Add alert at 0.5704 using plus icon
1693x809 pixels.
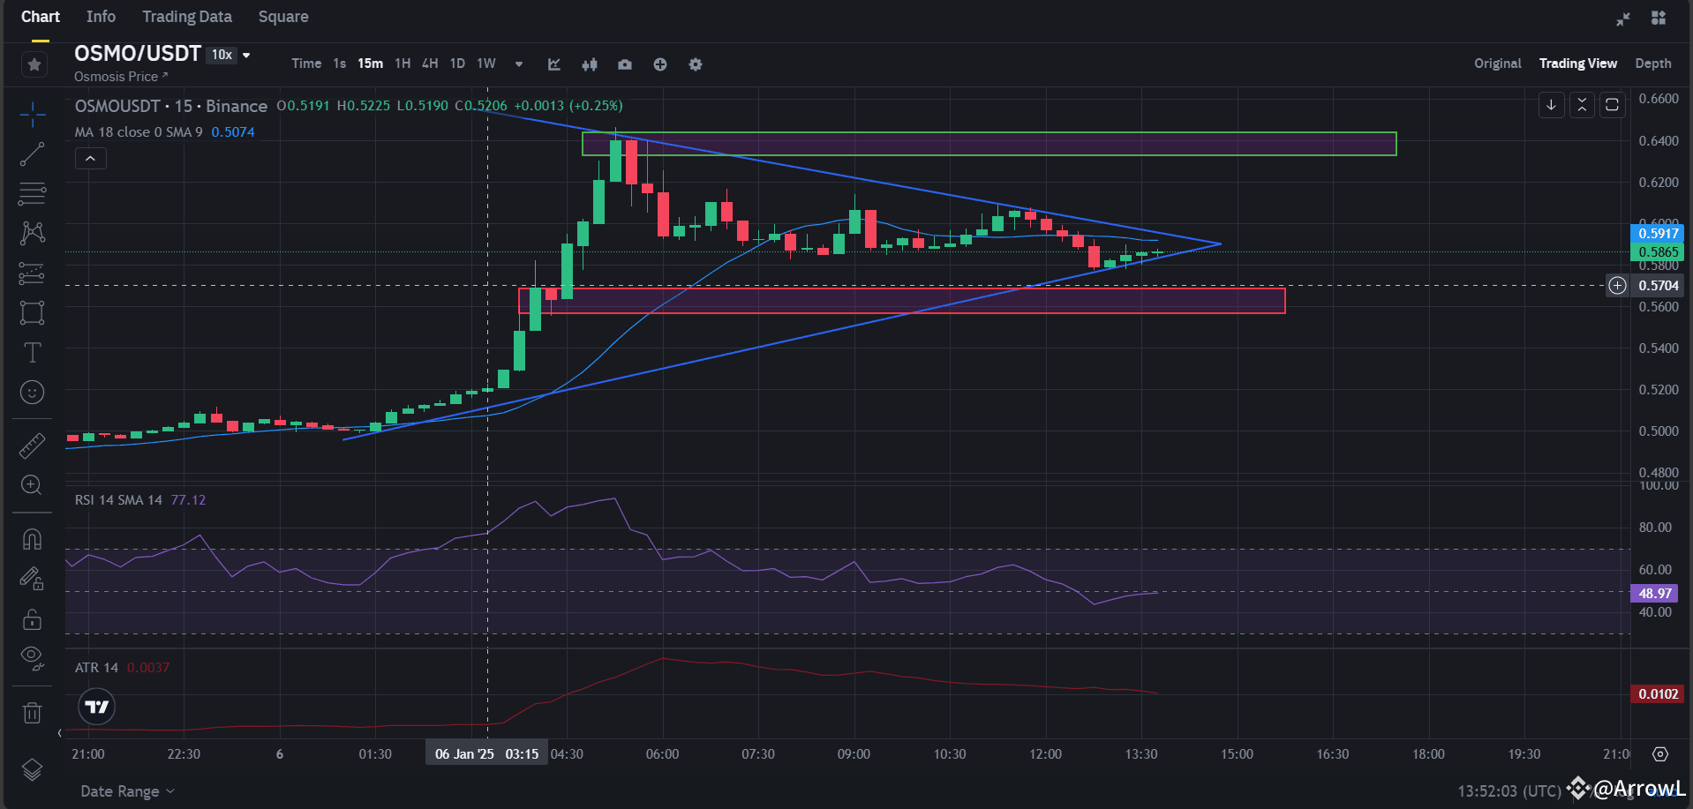tap(1617, 286)
